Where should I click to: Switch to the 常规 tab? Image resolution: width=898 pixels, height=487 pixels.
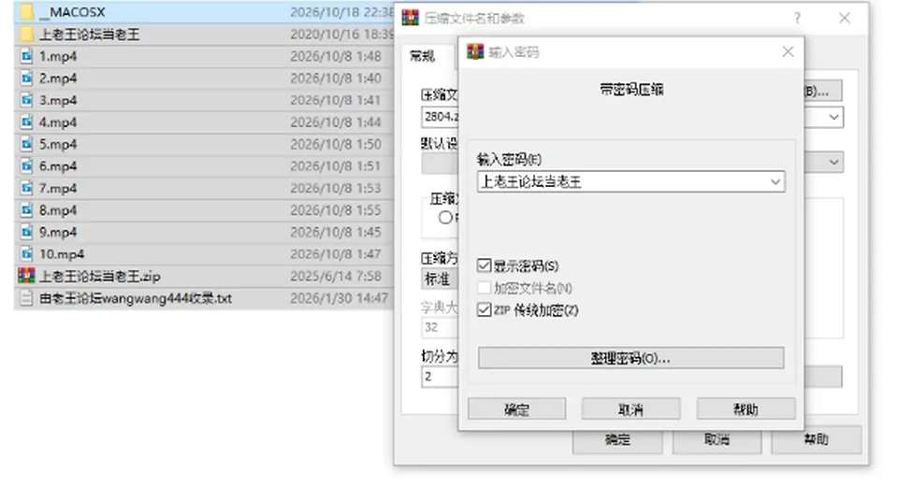(423, 56)
